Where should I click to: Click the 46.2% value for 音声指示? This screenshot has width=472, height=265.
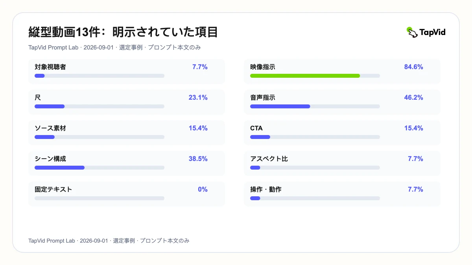pyautogui.click(x=414, y=98)
